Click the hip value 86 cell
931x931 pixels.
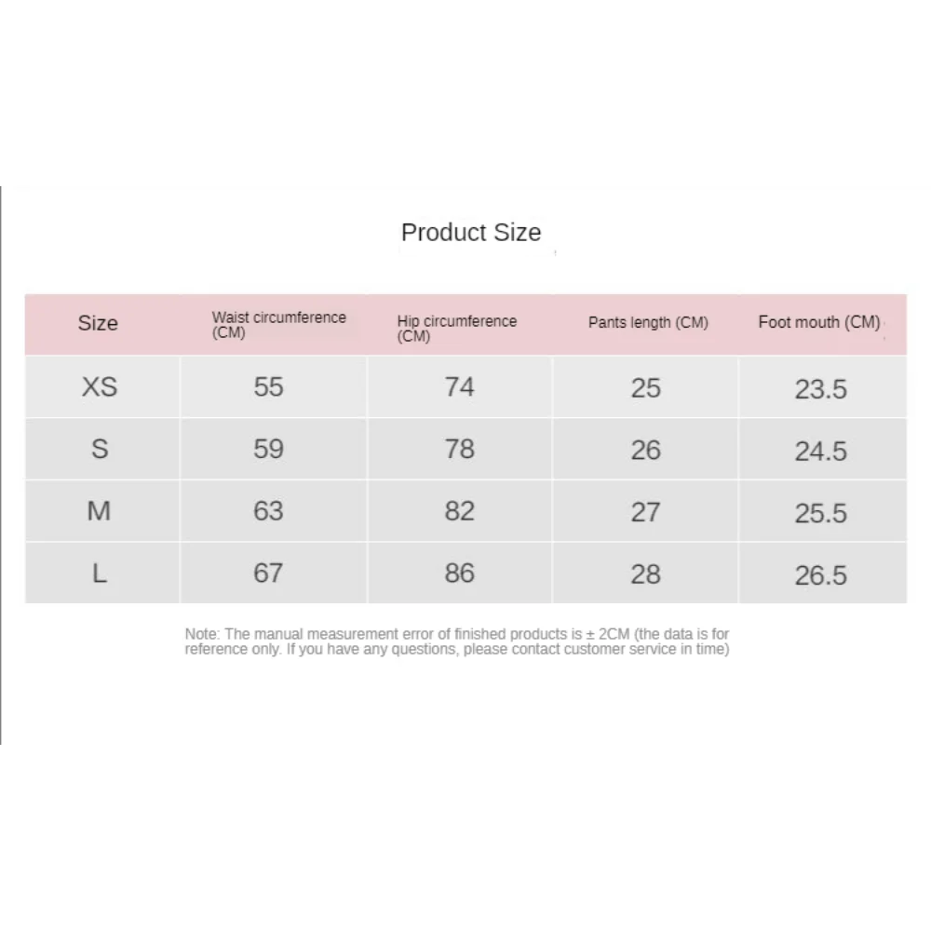(x=459, y=573)
